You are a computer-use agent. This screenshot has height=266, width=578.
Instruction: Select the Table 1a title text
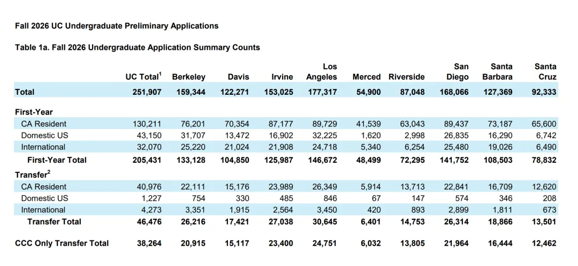[138, 48]
